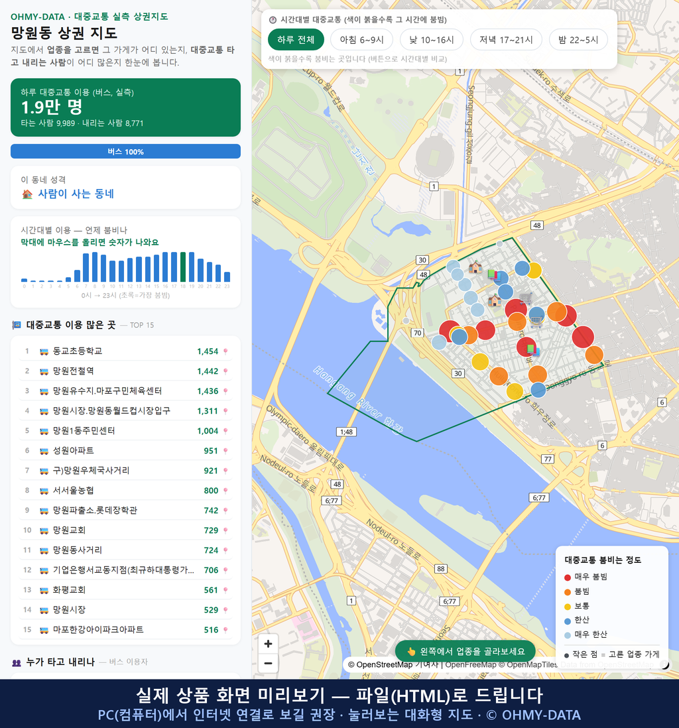Viewport: 679px width, 728px height.
Task: Click the books icon overlapping the blue circle
Action: tap(493, 275)
